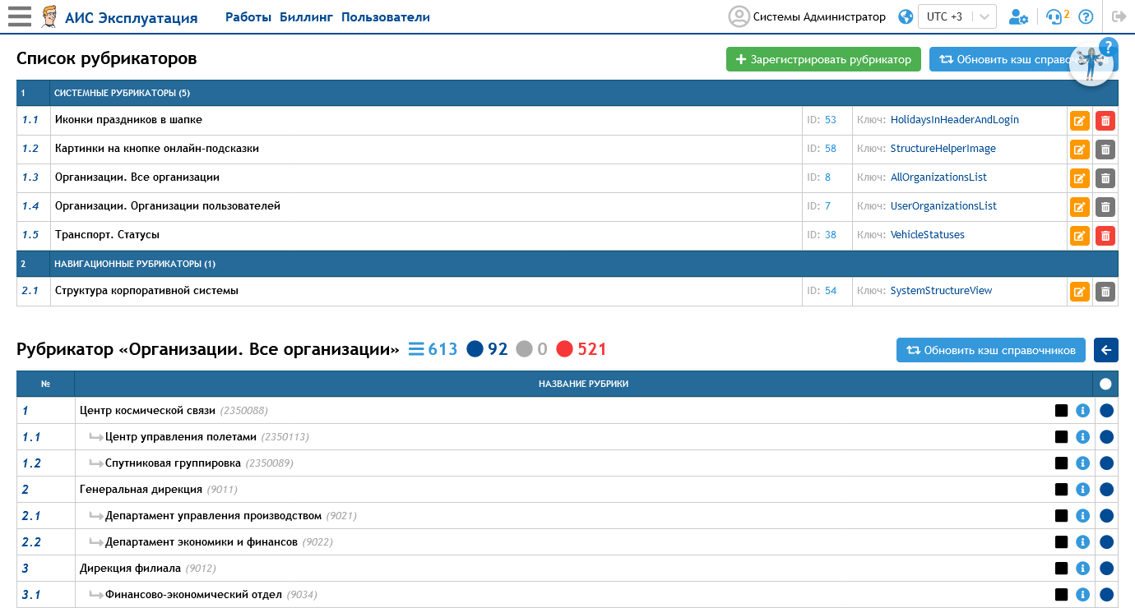This screenshot has width=1135, height=608.
Task: Toggle status circle for Департамент управления производством
Action: (1106, 516)
